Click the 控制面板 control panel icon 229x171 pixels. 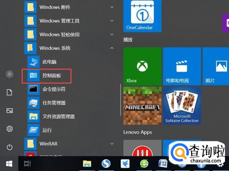click(x=34, y=75)
